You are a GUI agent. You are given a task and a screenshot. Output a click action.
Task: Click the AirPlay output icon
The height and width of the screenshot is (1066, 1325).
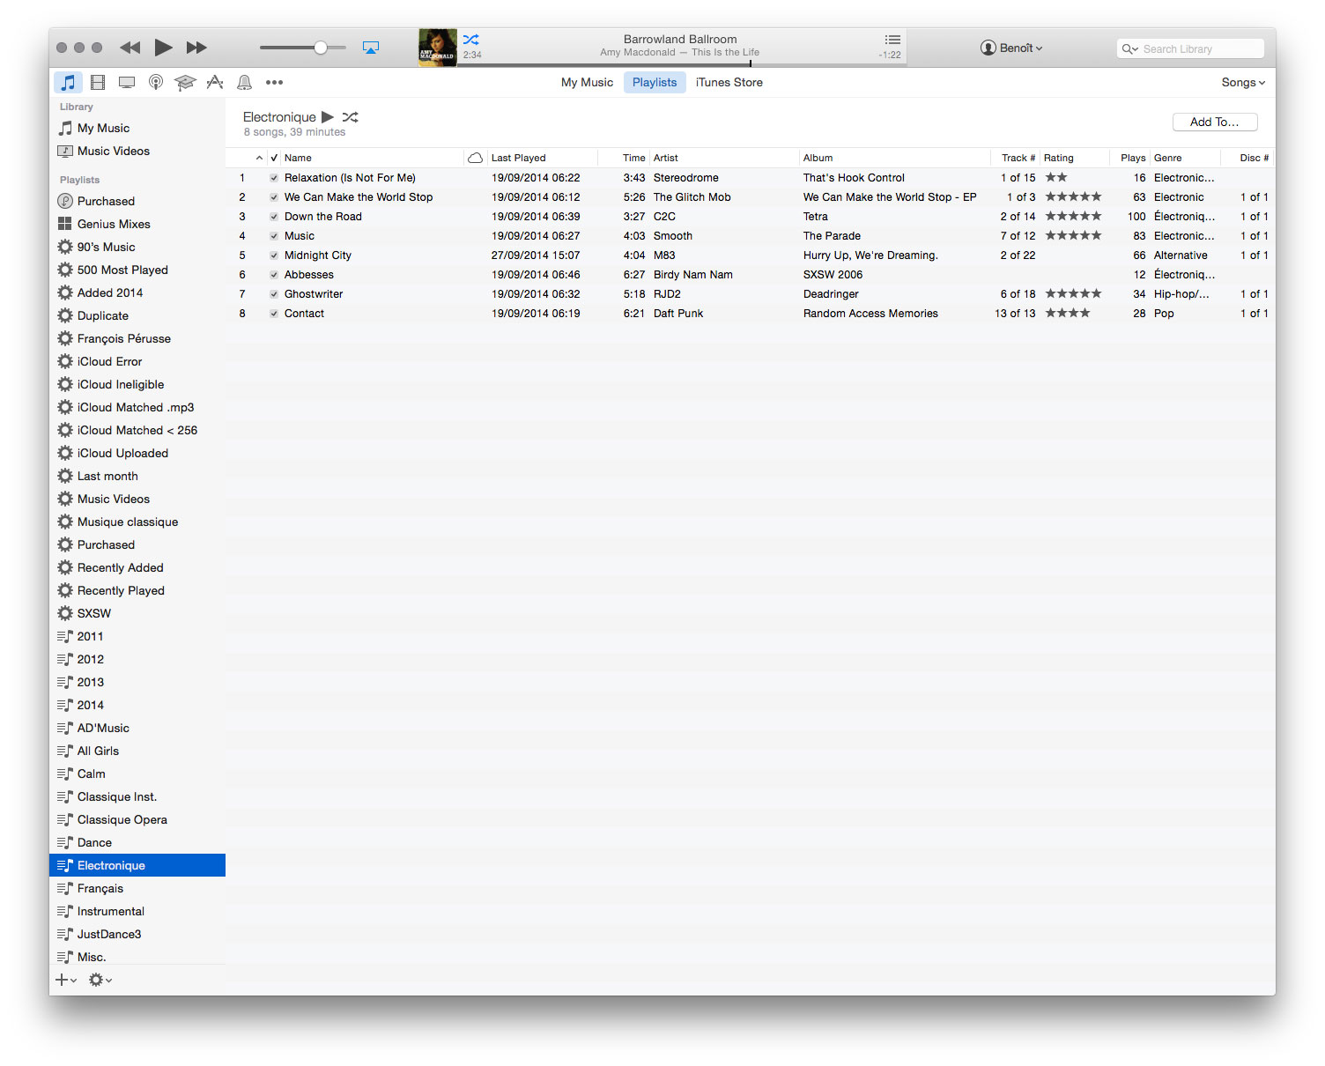pos(371,48)
